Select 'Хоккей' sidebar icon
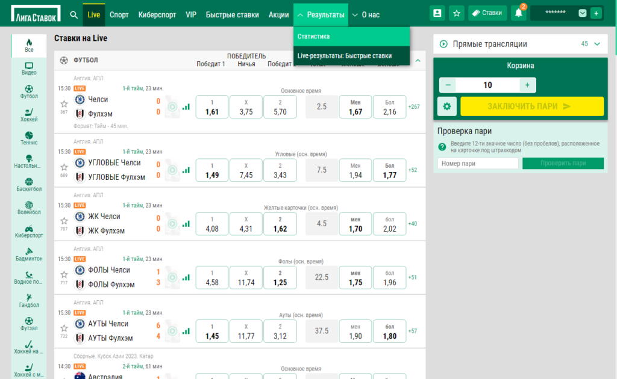The height and width of the screenshot is (379, 617). click(29, 115)
